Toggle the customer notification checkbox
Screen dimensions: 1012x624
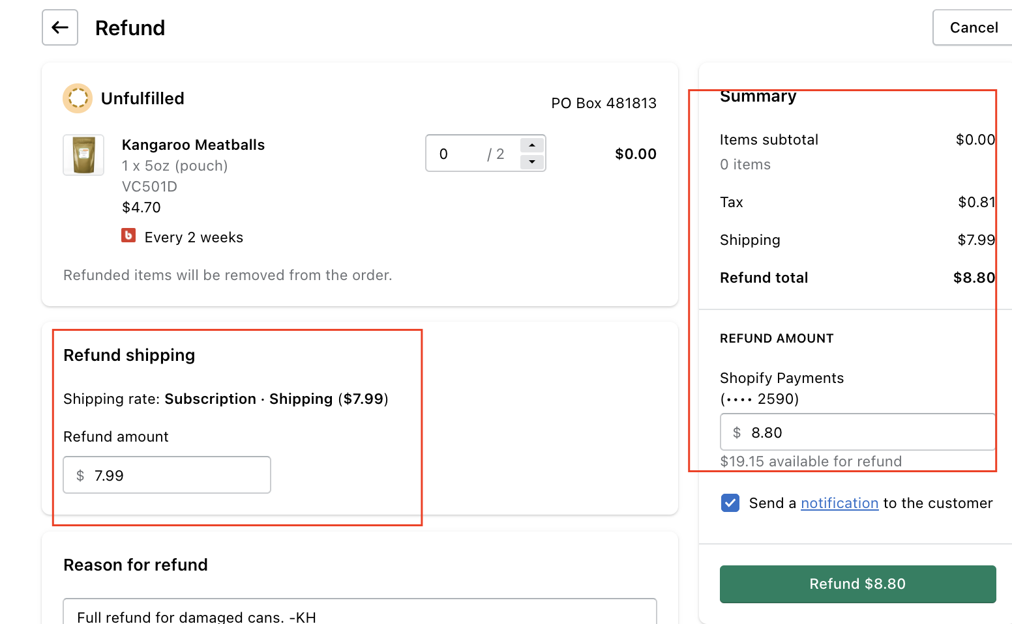pyautogui.click(x=730, y=503)
